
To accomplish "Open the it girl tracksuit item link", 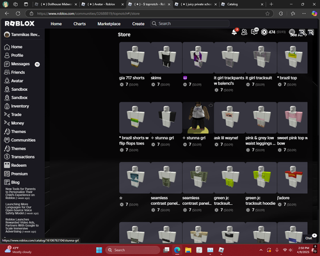I will click(259, 78).
